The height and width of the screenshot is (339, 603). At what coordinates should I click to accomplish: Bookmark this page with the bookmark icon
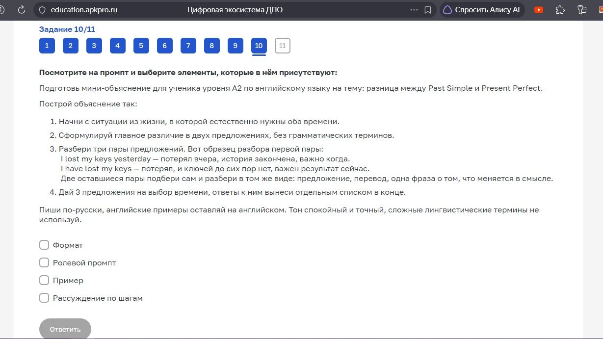(x=428, y=9)
